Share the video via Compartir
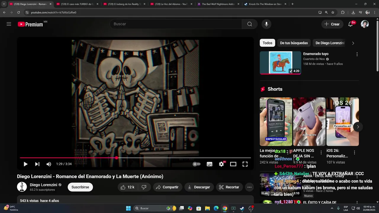This screenshot has width=379, height=213. click(x=167, y=187)
